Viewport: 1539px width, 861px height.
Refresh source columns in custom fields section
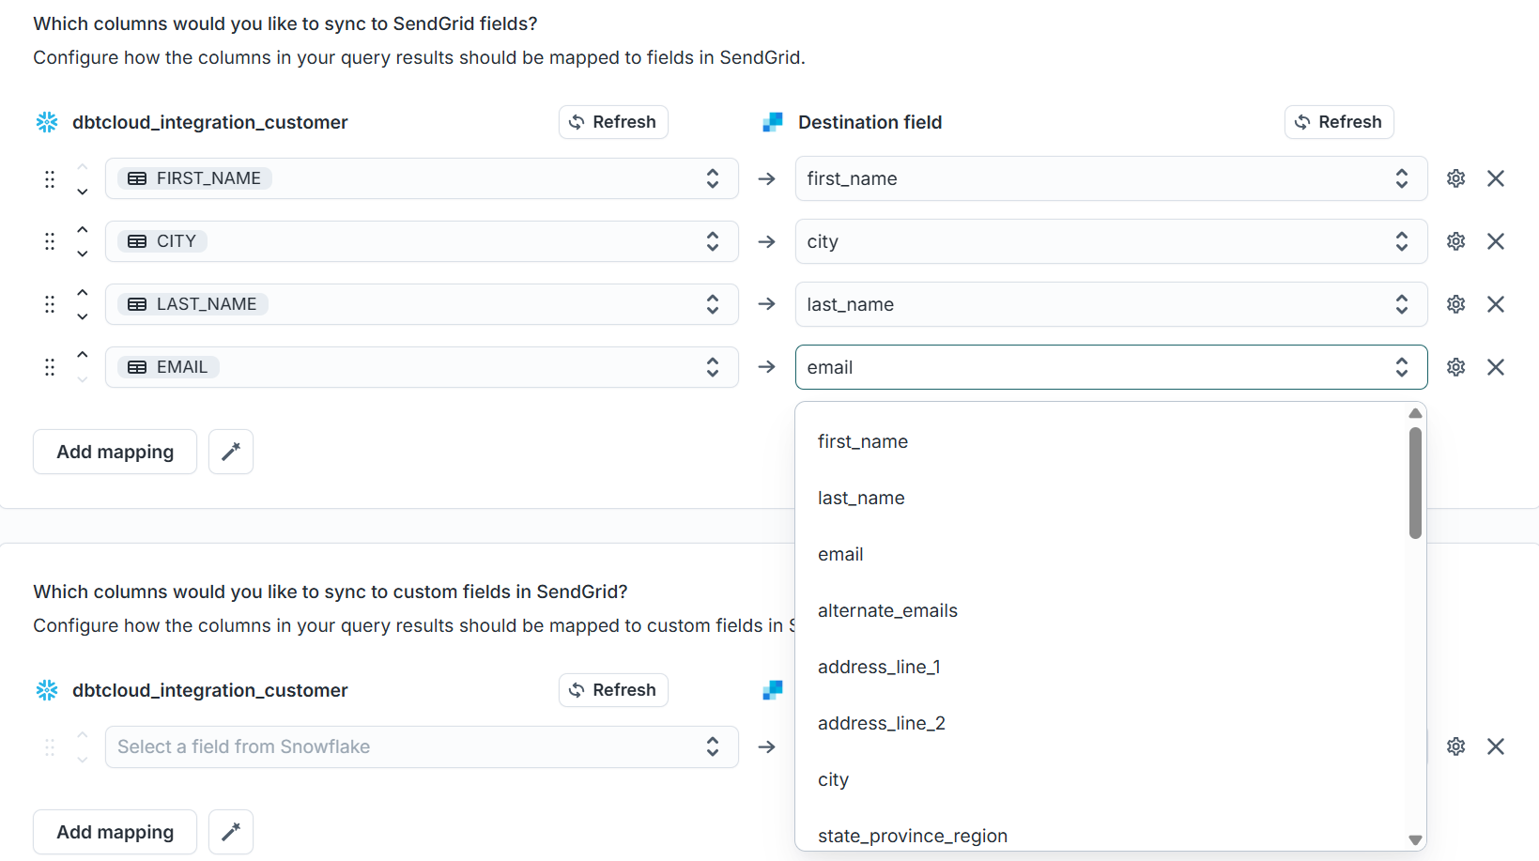click(613, 690)
